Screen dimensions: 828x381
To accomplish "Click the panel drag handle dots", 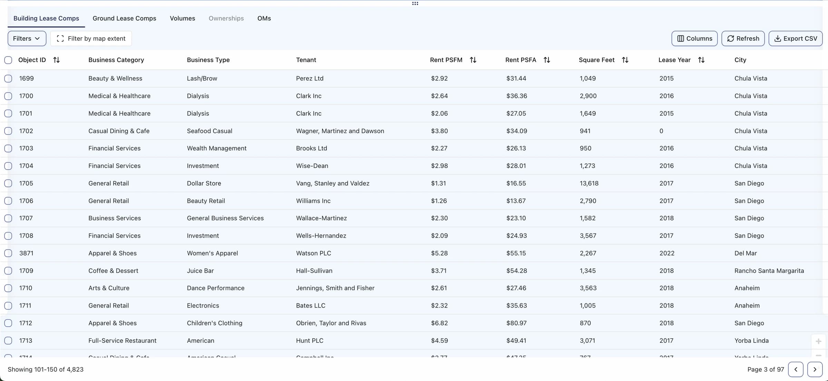I will (x=415, y=3).
